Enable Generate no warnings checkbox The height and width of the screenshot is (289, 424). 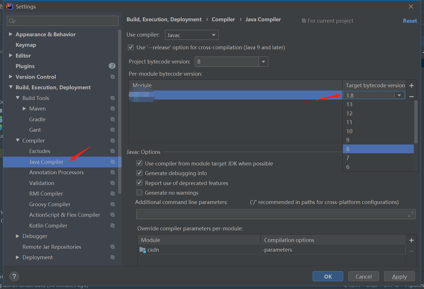click(139, 193)
